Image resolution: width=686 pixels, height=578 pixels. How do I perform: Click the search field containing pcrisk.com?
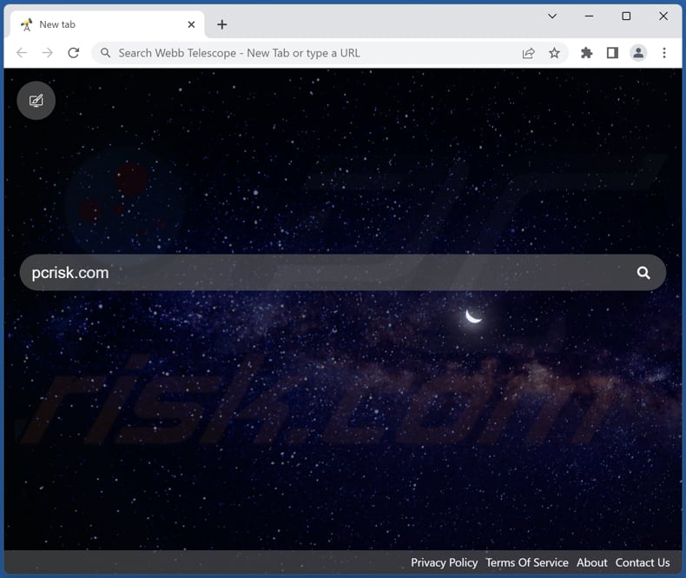point(343,273)
